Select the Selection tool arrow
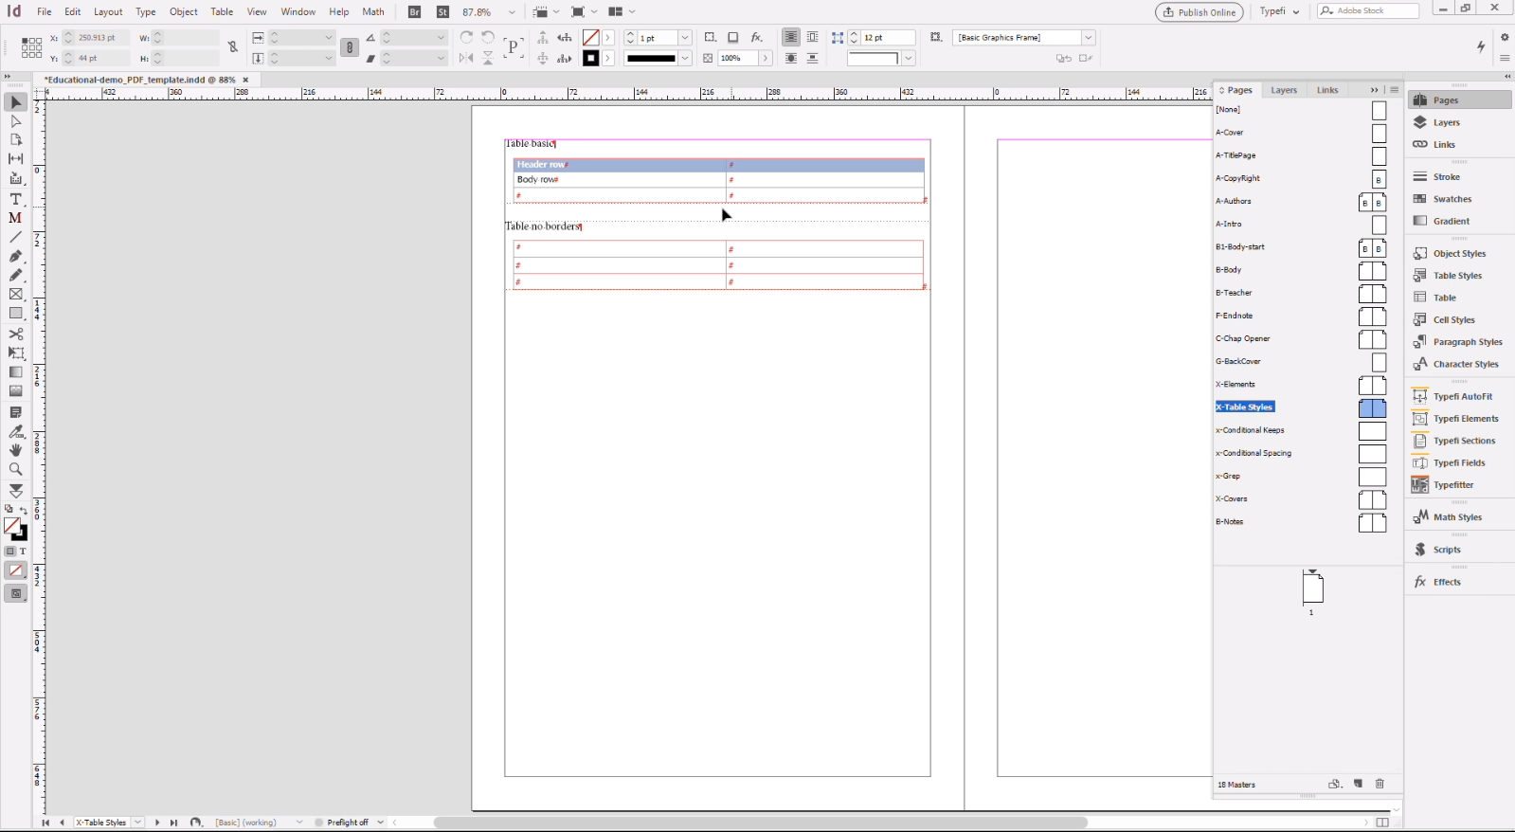 click(15, 102)
